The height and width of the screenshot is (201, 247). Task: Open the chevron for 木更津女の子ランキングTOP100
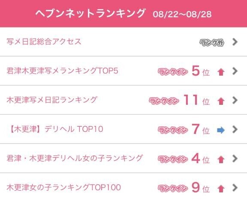click(x=235, y=188)
